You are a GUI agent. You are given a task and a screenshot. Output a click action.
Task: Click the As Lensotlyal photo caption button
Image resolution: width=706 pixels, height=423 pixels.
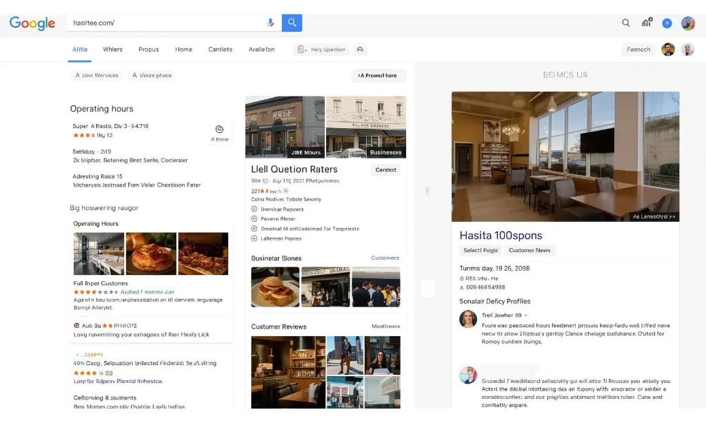(654, 216)
